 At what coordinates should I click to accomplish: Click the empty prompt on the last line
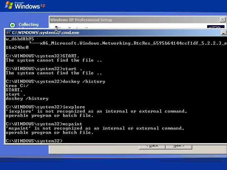pos(34,141)
